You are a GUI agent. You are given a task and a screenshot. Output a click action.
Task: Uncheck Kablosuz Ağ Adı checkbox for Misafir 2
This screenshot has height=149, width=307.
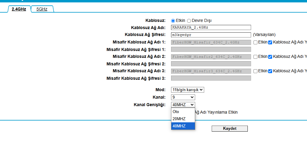tap(270, 57)
